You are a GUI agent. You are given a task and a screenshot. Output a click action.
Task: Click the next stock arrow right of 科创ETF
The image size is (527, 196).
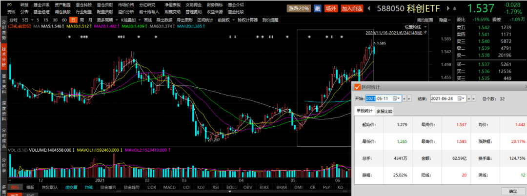click(448, 8)
